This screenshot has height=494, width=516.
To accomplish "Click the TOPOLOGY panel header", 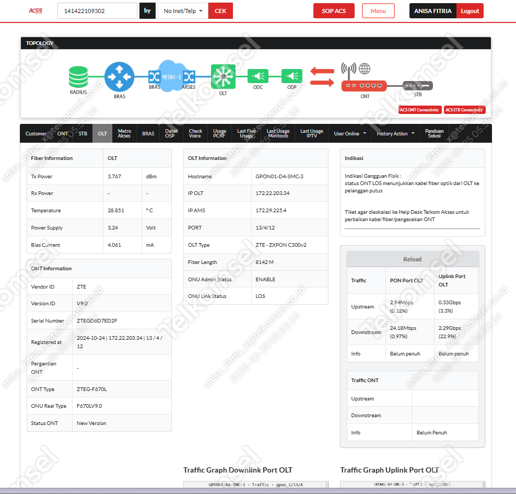I will (256, 43).
